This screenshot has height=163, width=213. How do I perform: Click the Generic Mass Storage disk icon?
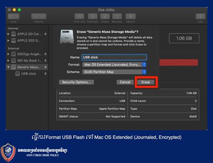[14, 67]
